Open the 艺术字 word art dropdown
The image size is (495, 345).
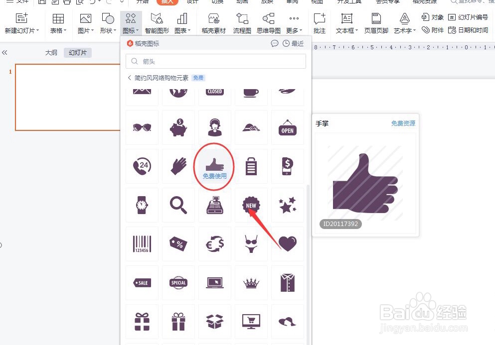pos(405,30)
